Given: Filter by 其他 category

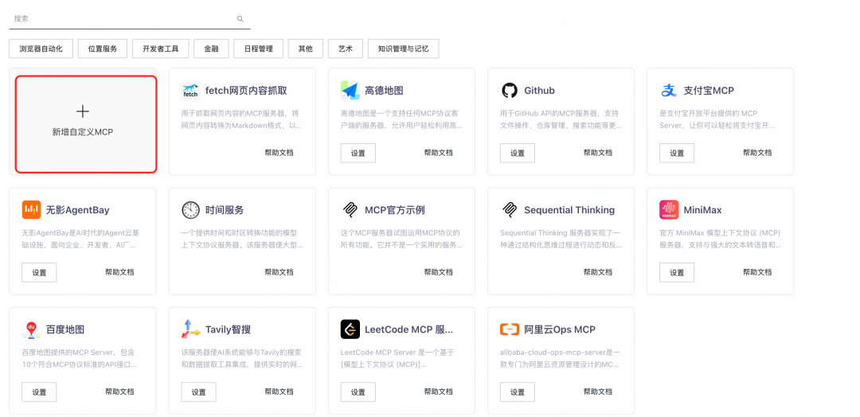Looking at the screenshot, I should tap(306, 49).
